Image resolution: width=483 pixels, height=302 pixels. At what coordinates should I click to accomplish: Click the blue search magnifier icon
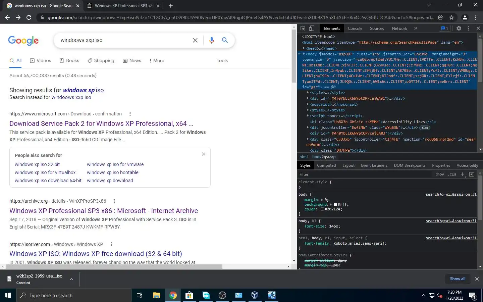[x=225, y=40]
